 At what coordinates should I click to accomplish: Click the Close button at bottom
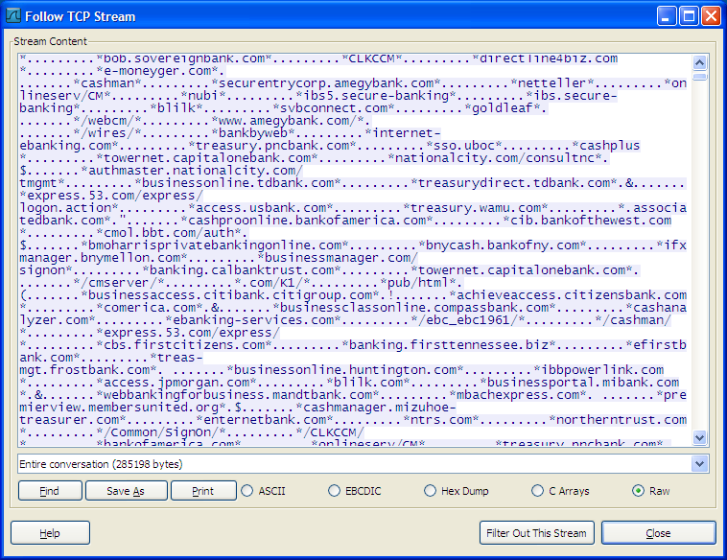(659, 532)
